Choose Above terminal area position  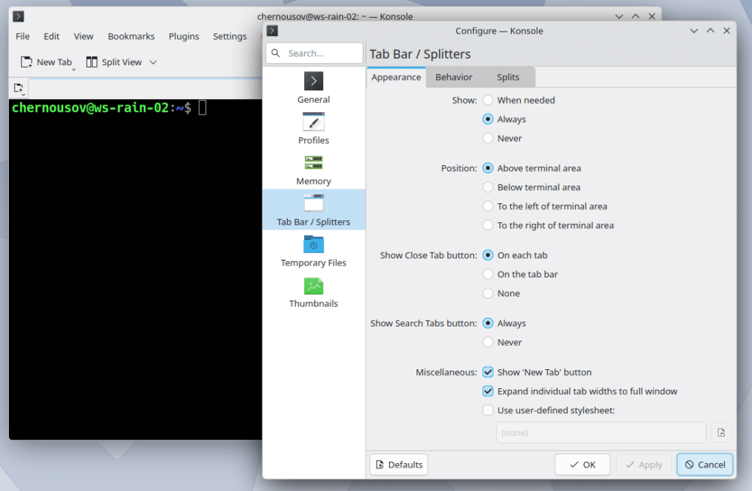[x=532, y=168]
